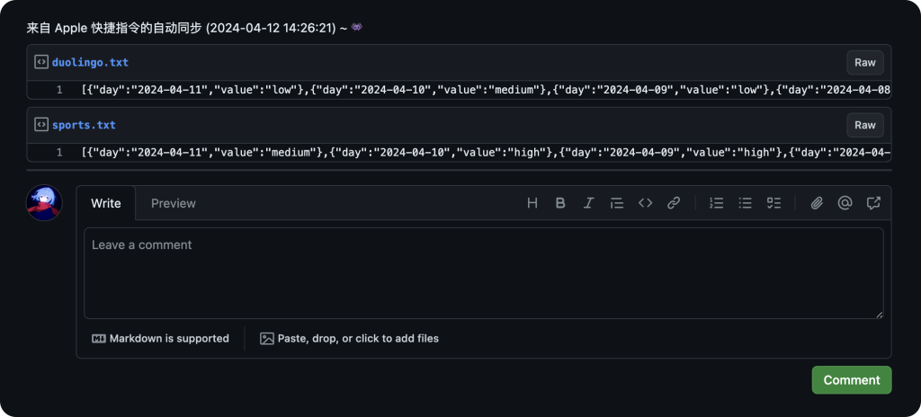Click into the Leave a comment field

click(483, 273)
